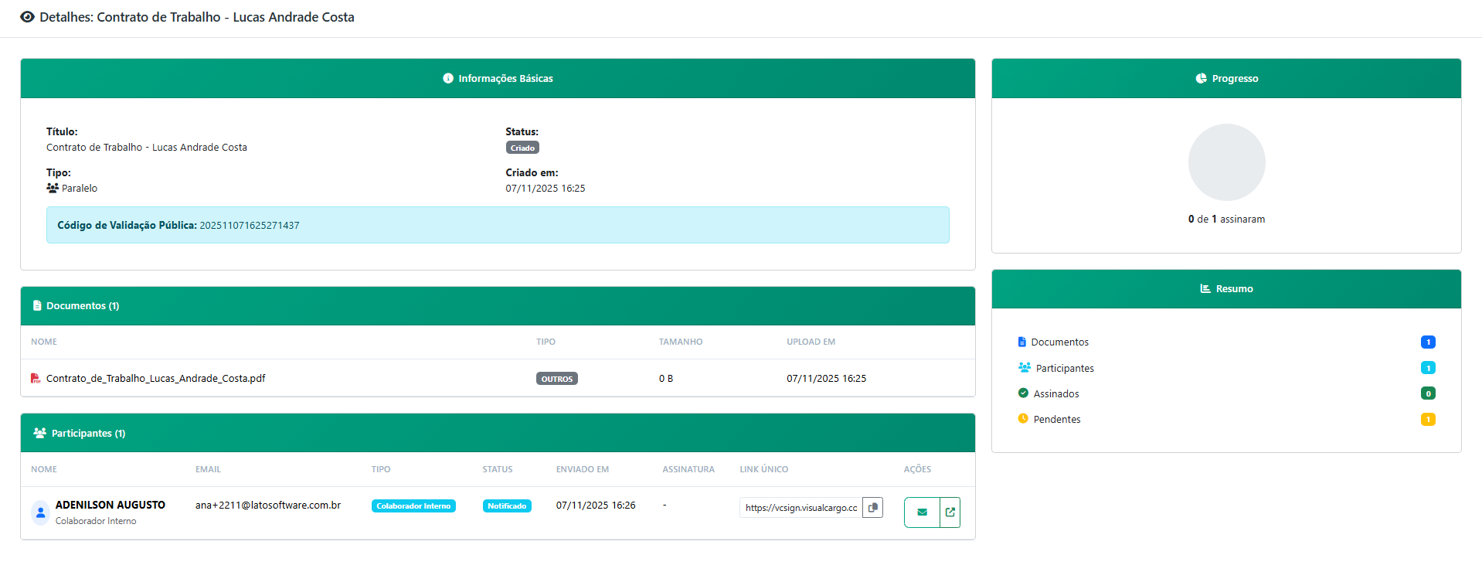Click the red PDF file icon
Viewport: 1482px width, 572px height.
(x=36, y=379)
